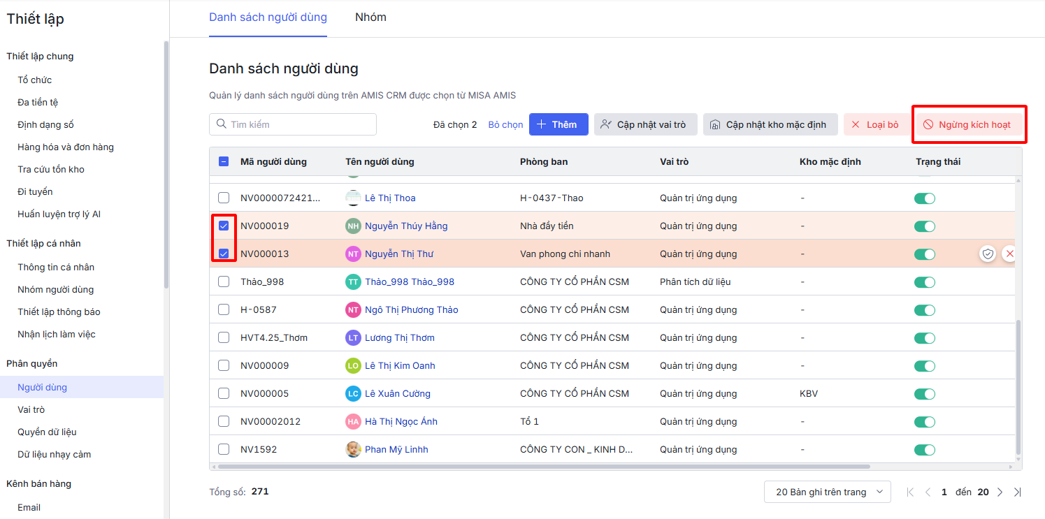
Task: Click the TT avatar for Thảo_998
Action: coord(354,282)
